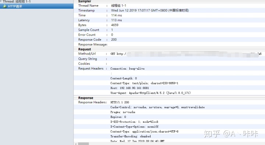Select the Connection: keep-alive header line
The width and height of the screenshot is (265, 145).
(x=127, y=68)
